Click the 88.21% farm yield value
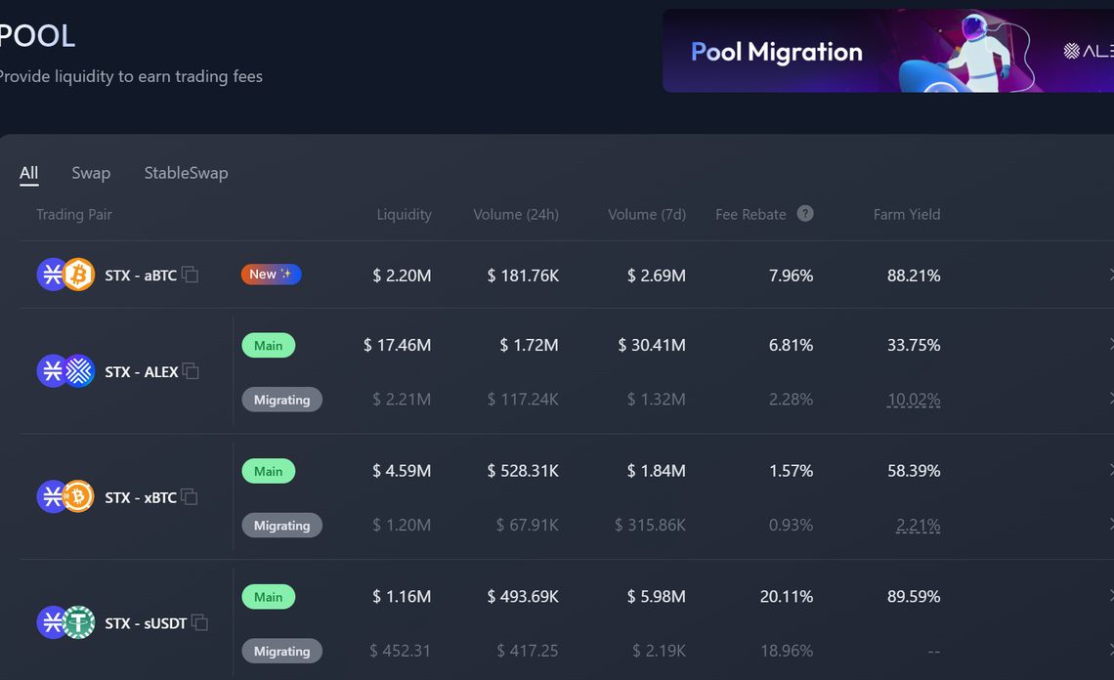 point(914,275)
